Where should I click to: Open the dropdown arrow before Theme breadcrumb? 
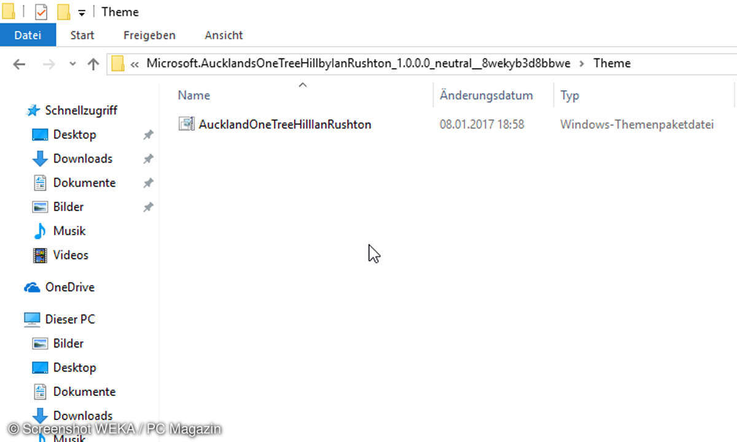582,63
